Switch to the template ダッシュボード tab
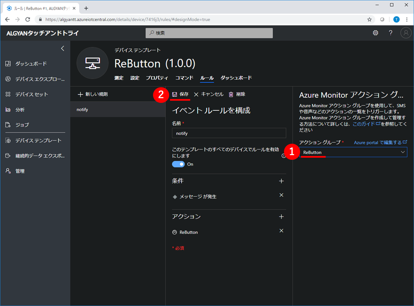Viewport: 414px width, 306px height. (x=236, y=78)
